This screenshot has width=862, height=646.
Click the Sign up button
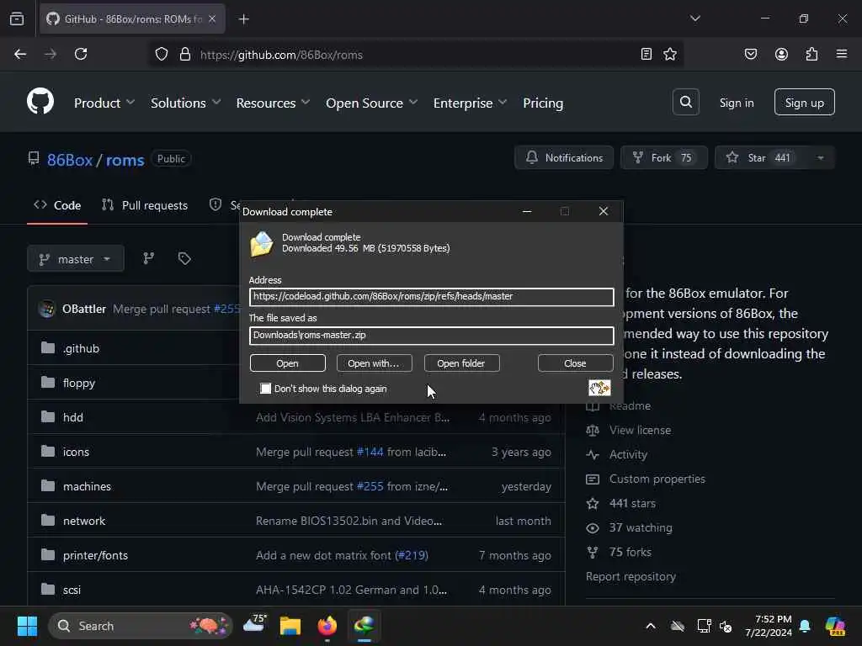coord(804,102)
